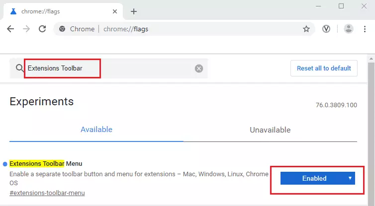Screen dimensions: 375x206
Task: Click the Experiments heading
Action: click(42, 102)
